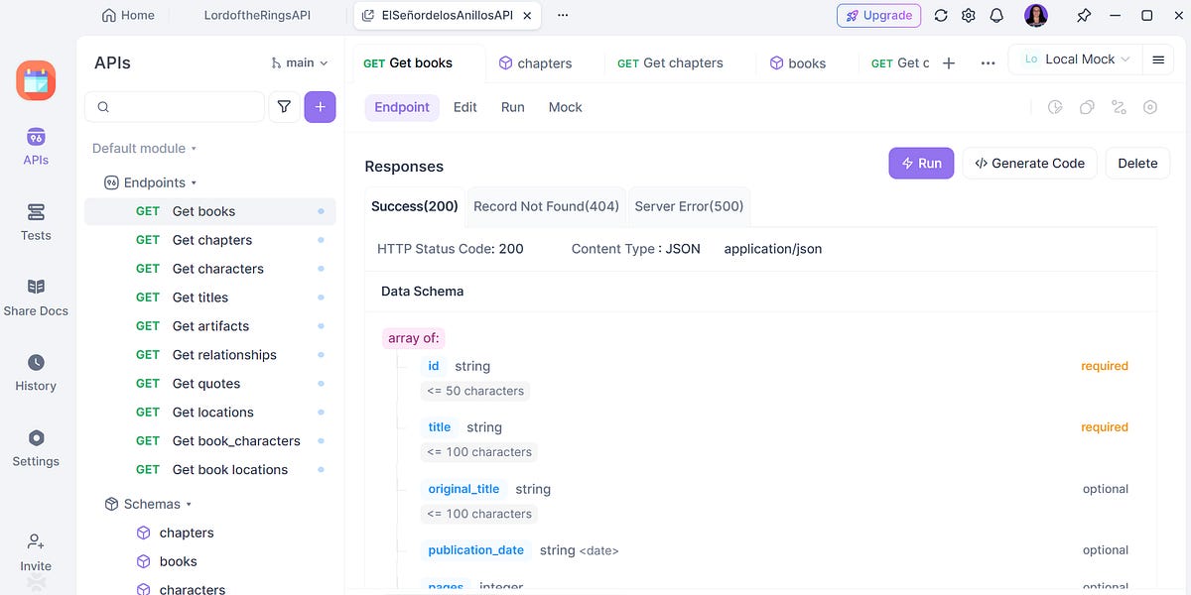The height and width of the screenshot is (595, 1191).
Task: Open the user avatar profile menu
Action: pos(1035,15)
